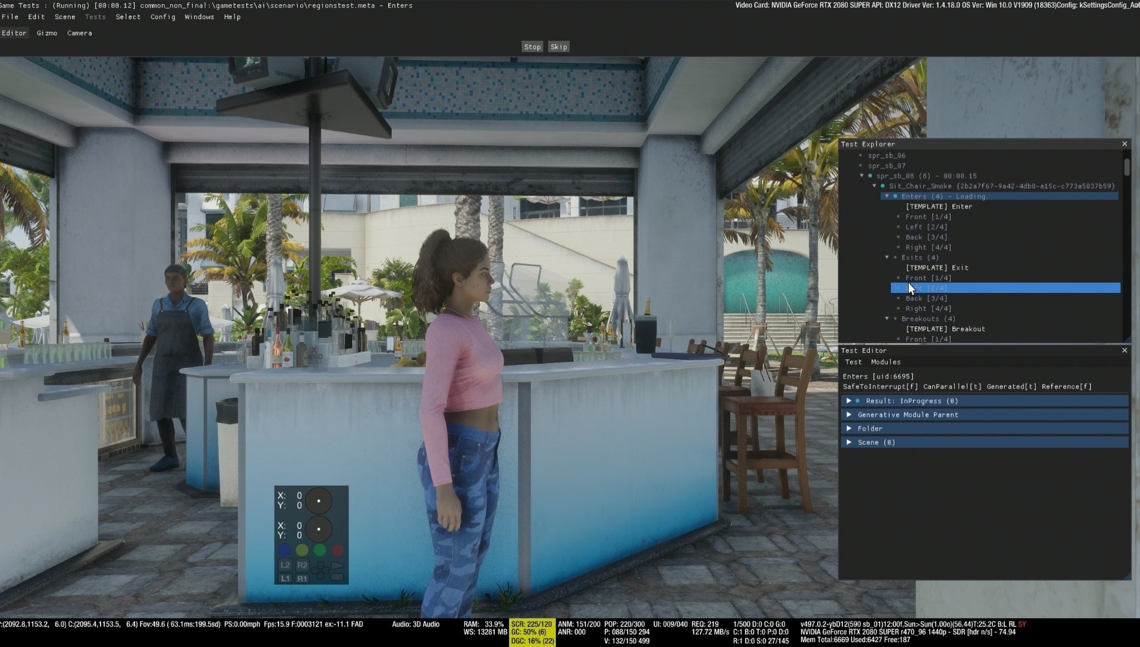Expand the Result: InProgress section
Image resolution: width=1140 pixels, height=647 pixels.
(x=849, y=401)
